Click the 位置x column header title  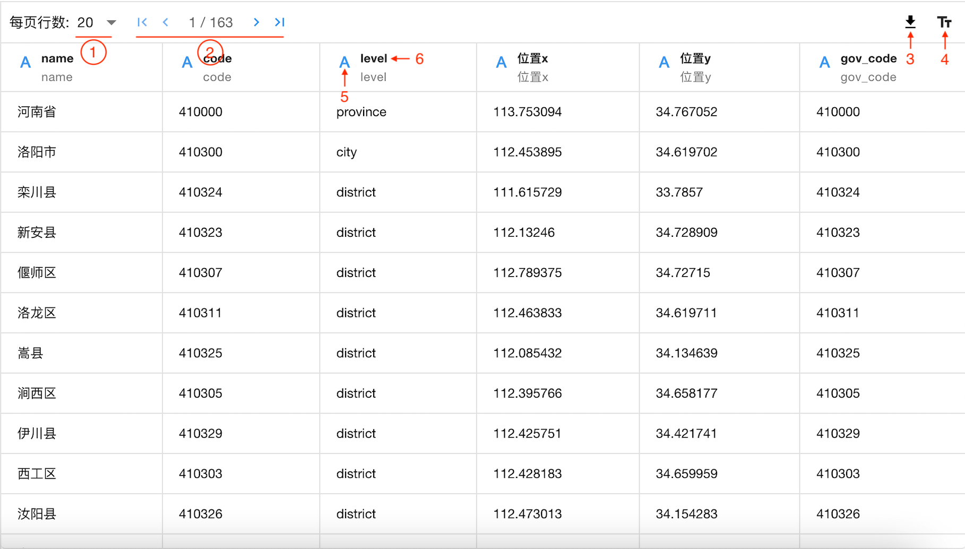pyautogui.click(x=532, y=58)
